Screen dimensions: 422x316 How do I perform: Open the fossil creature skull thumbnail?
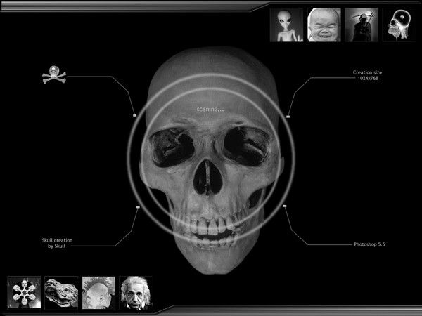(x=61, y=292)
